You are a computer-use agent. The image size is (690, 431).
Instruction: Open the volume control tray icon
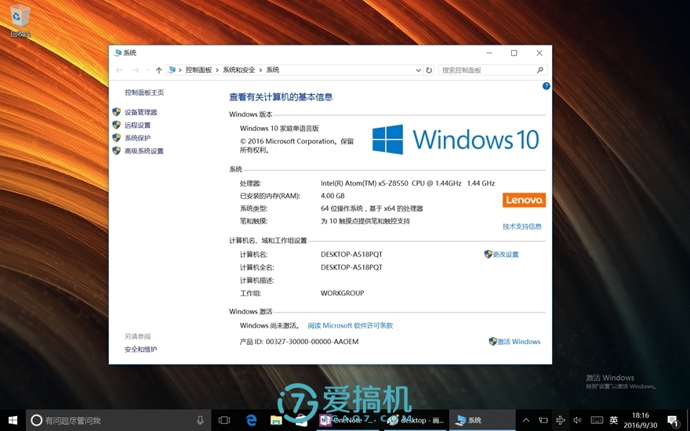(x=578, y=421)
